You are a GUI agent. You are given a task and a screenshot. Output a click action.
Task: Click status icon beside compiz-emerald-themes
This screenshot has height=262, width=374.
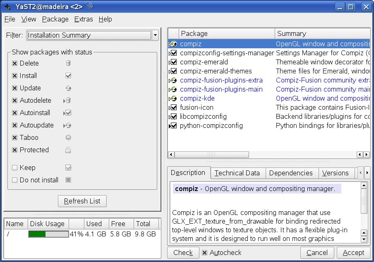tap(173, 71)
